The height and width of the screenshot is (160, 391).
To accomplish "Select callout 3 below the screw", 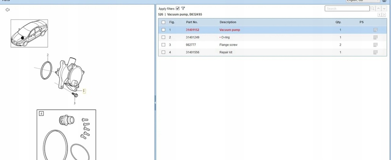I will click(x=74, y=103).
